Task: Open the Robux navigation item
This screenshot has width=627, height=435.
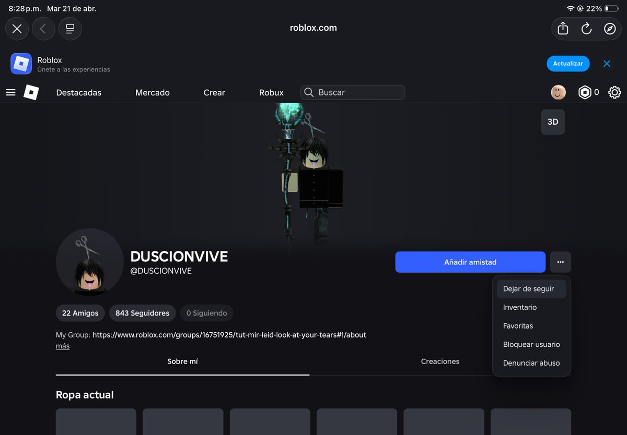Action: [x=271, y=92]
